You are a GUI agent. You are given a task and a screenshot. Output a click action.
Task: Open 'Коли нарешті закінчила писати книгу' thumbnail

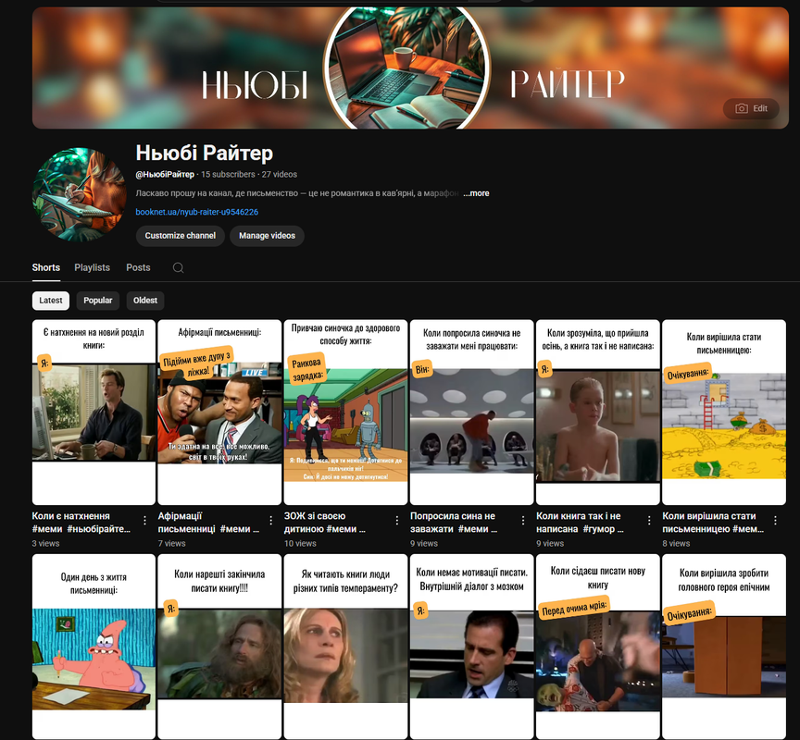[219, 647]
